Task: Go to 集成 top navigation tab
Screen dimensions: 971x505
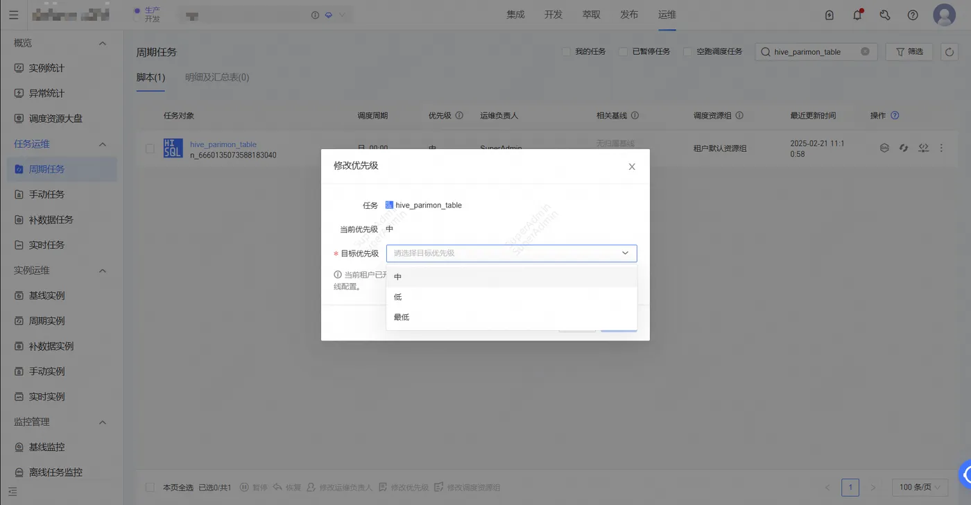Action: click(x=515, y=15)
